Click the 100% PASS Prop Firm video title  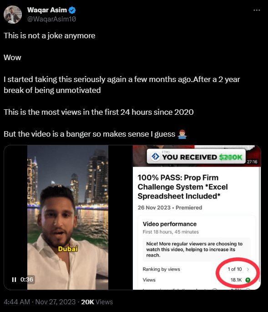coord(182,187)
